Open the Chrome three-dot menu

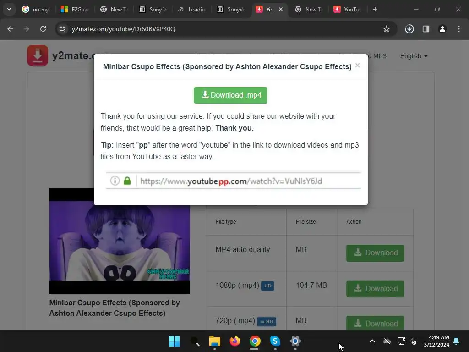point(459,29)
